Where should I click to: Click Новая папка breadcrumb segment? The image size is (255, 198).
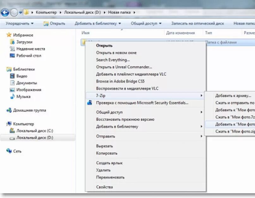click(x=119, y=12)
